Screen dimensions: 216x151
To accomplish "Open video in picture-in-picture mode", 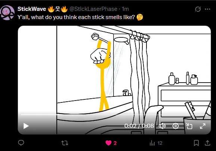I will point(189,126).
